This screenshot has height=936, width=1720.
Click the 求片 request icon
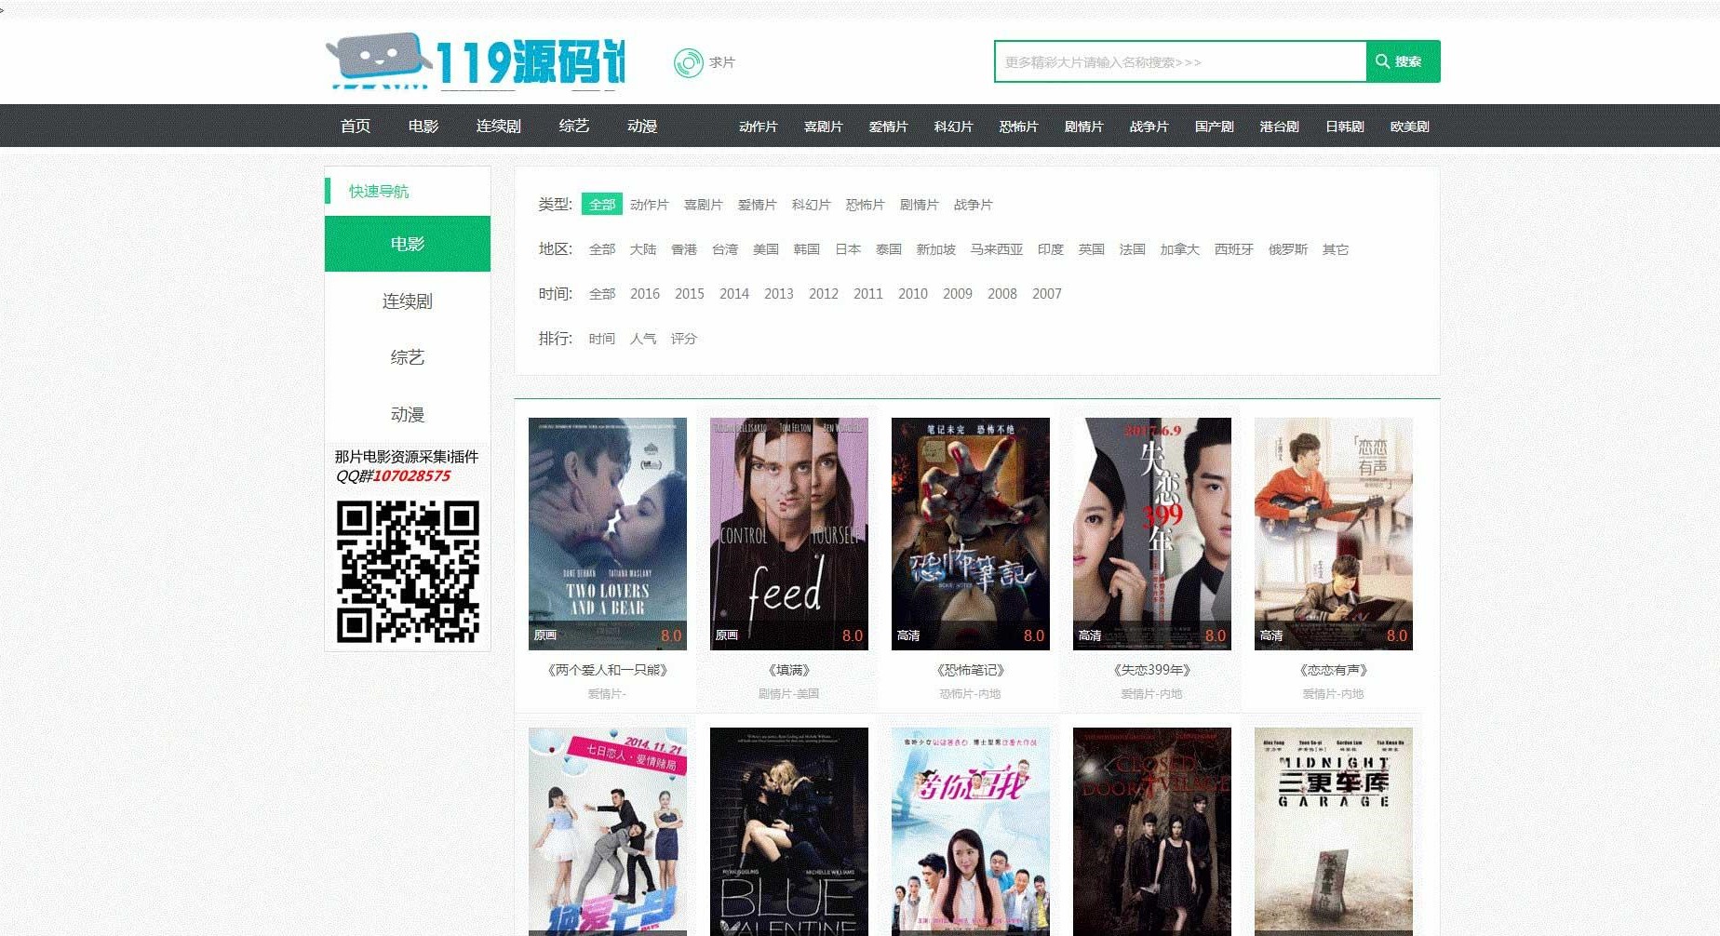[689, 61]
